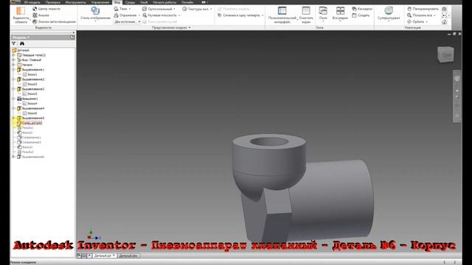Switch to the Среды ribbon tab
The height and width of the screenshot is (265, 472).
(x=130, y=2)
